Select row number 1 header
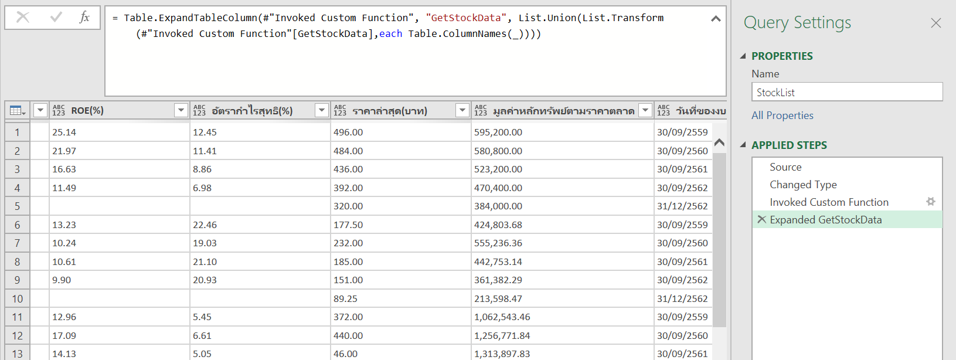The image size is (956, 360). tap(17, 133)
